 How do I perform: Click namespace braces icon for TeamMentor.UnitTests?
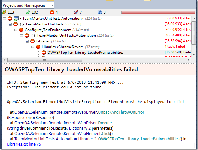coord(22,24)
